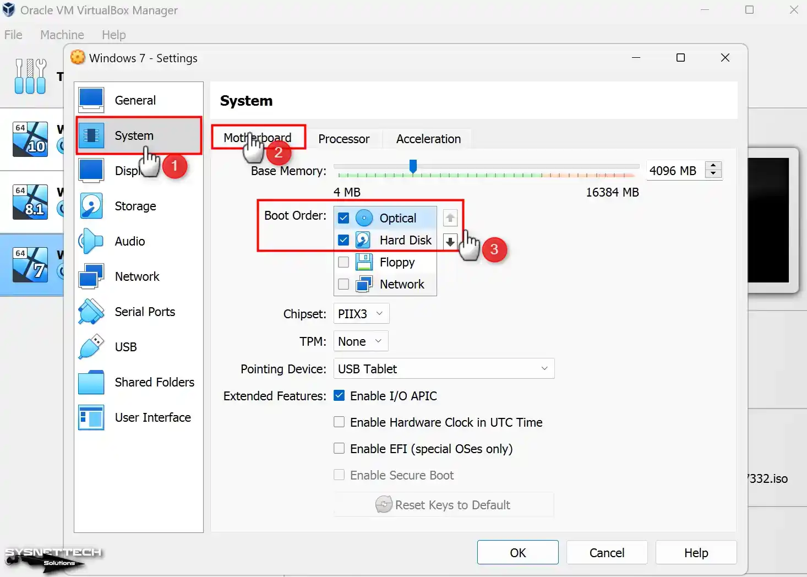Open Network settings monitors icon
This screenshot has height=577, width=807.
point(91,276)
